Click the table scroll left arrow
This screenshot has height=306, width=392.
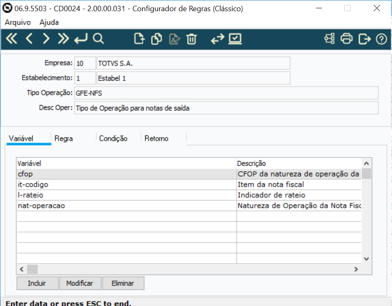22,269
